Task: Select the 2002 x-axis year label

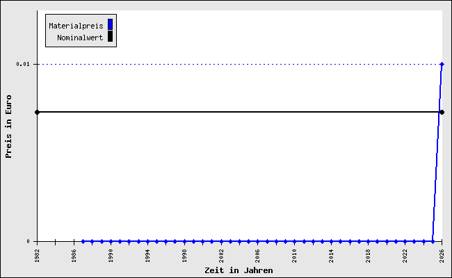Action: tap(221, 254)
